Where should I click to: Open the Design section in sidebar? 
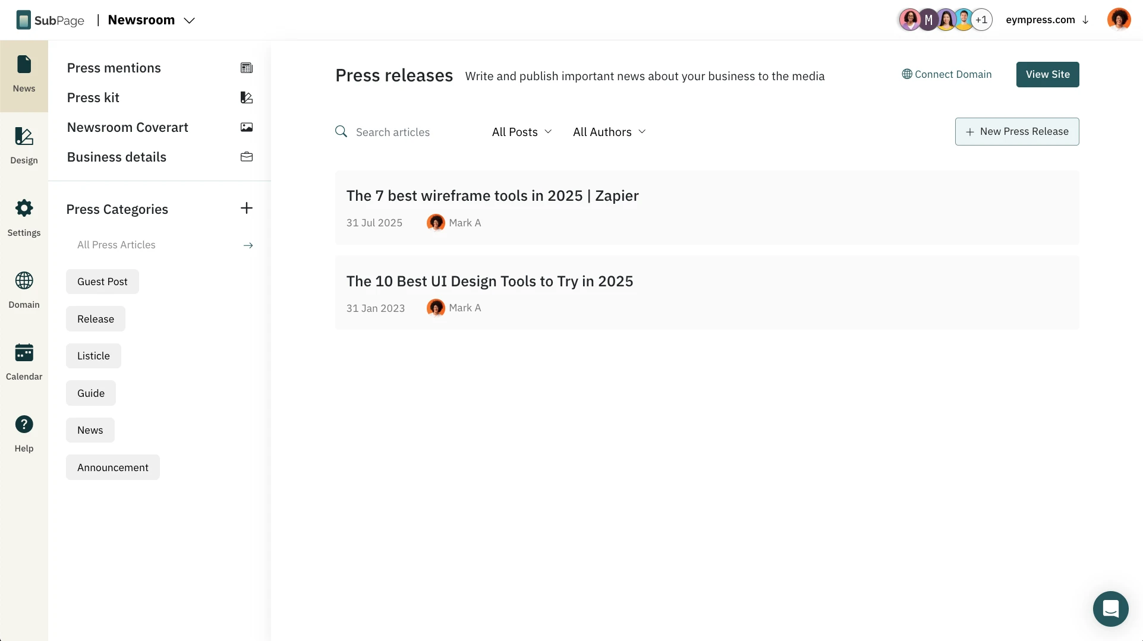point(24,146)
